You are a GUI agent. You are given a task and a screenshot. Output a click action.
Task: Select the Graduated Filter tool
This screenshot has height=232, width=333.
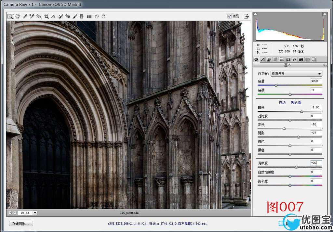click(82, 16)
